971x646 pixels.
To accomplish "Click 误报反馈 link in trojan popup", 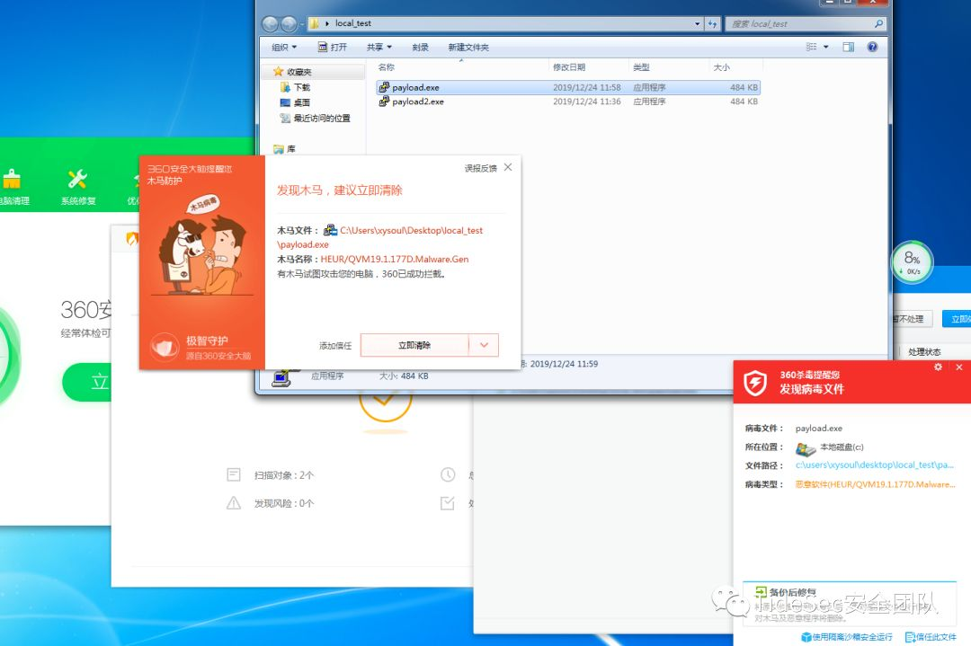I will 480,168.
